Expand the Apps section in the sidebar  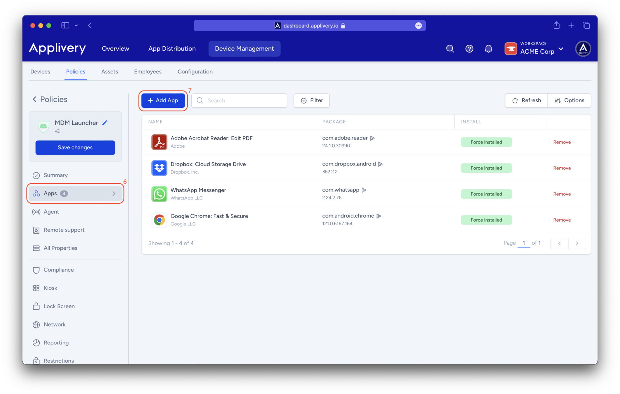pyautogui.click(x=75, y=193)
